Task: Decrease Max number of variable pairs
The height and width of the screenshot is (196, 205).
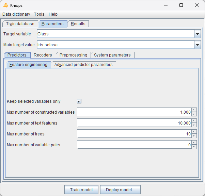Action: tap(194, 147)
